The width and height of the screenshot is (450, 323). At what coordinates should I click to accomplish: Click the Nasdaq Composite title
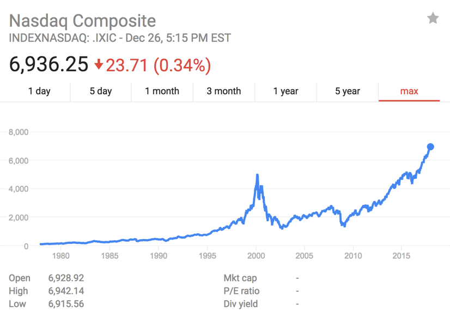pos(83,21)
